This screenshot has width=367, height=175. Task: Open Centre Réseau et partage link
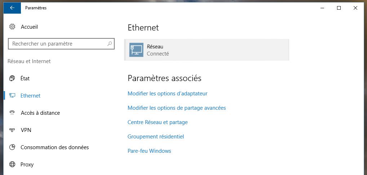158,122
